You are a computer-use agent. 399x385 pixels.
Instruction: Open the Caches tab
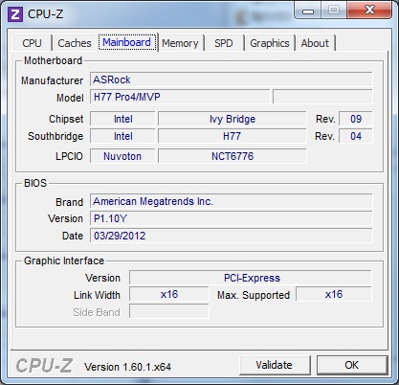(x=75, y=43)
